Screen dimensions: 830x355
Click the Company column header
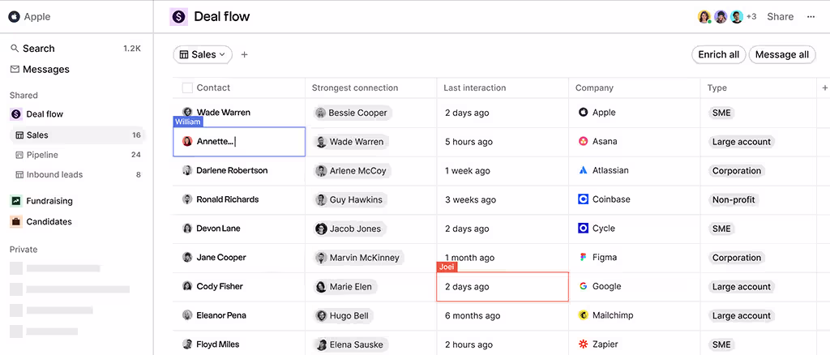[594, 88]
